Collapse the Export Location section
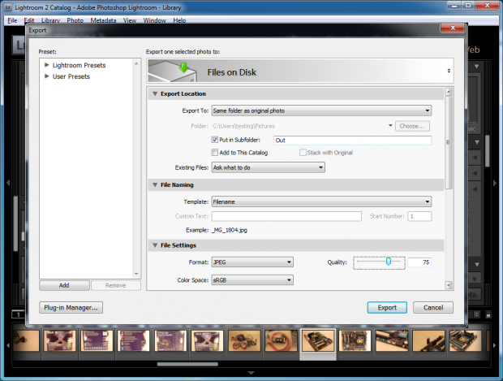The height and width of the screenshot is (381, 503). pos(155,93)
